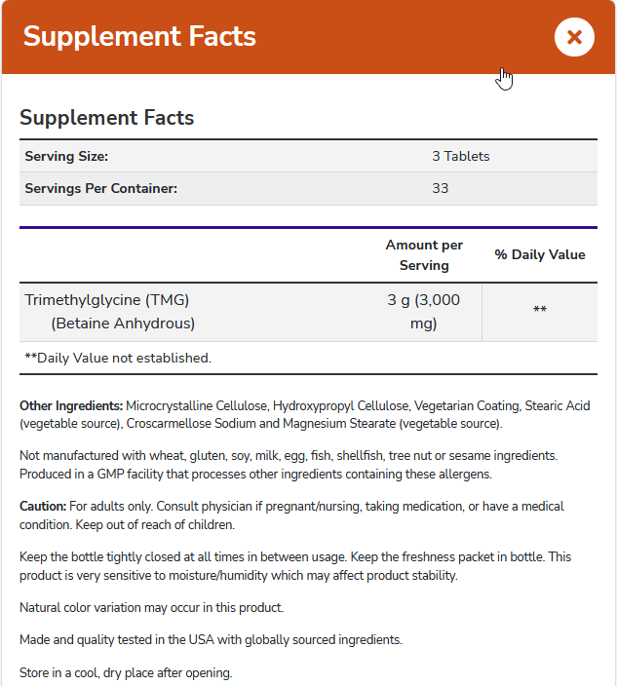The width and height of the screenshot is (617, 686).
Task: Click the orange header title Supplement Facts
Action: click(x=139, y=37)
